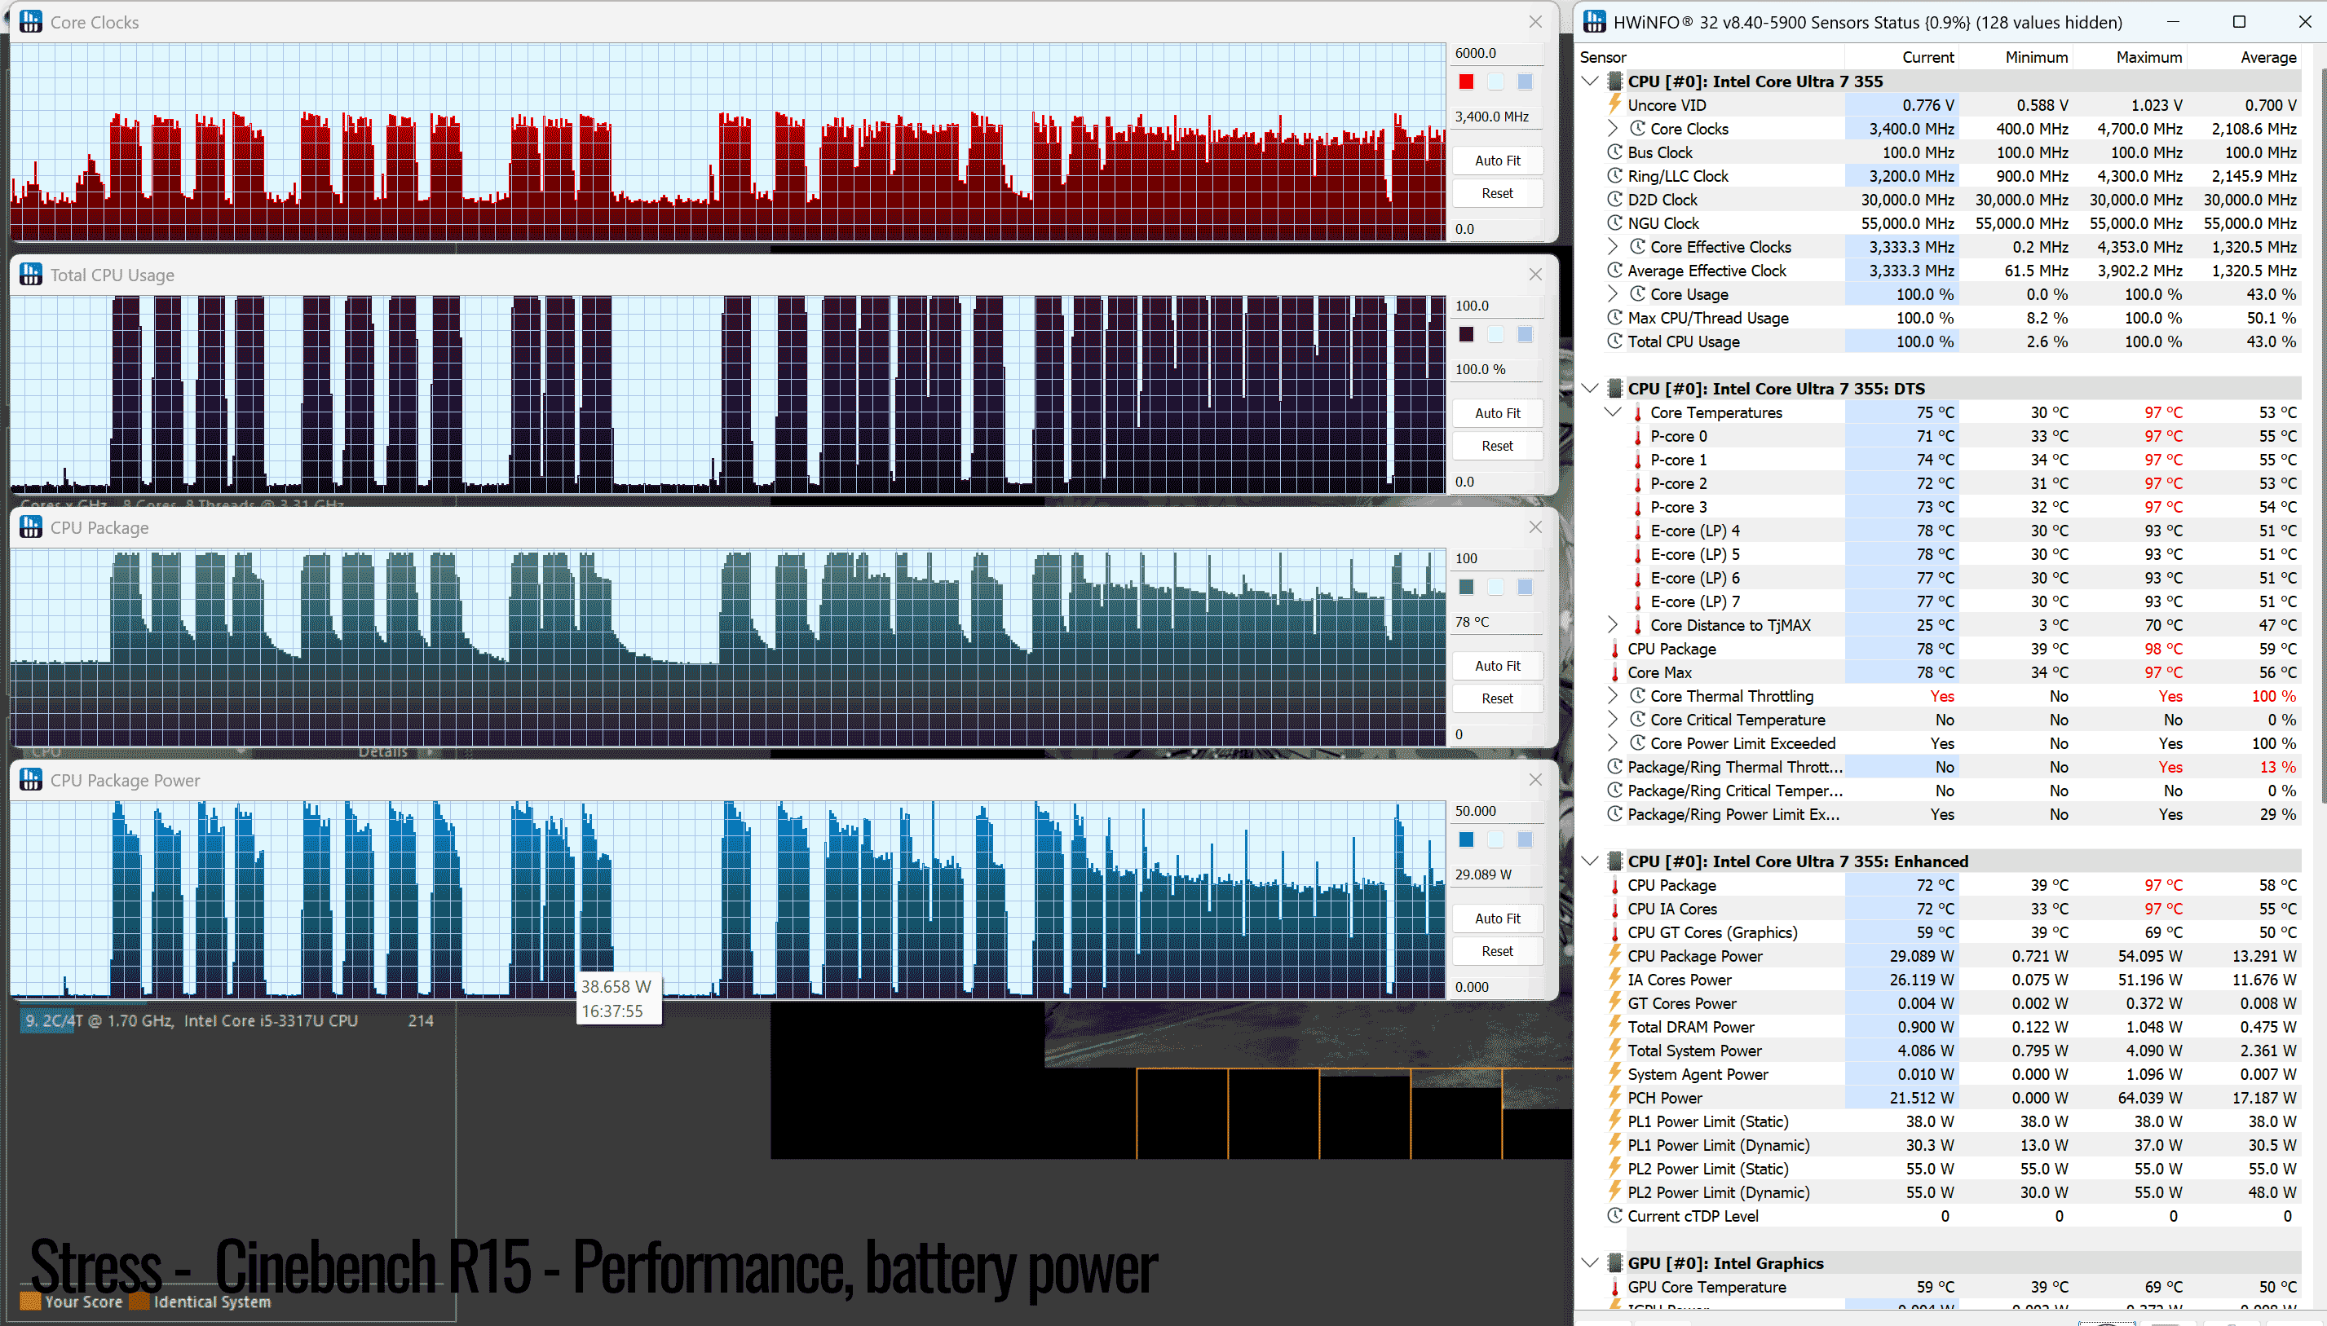
Task: Click the NGU Clock row icon
Action: 1614,223
